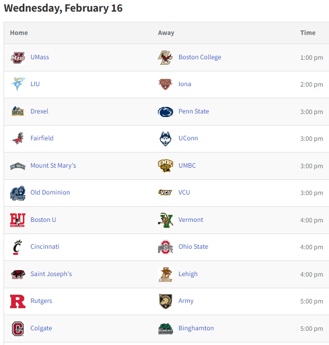Click the Rutgers R logo
Screen dimensions: 329x345
point(18,301)
